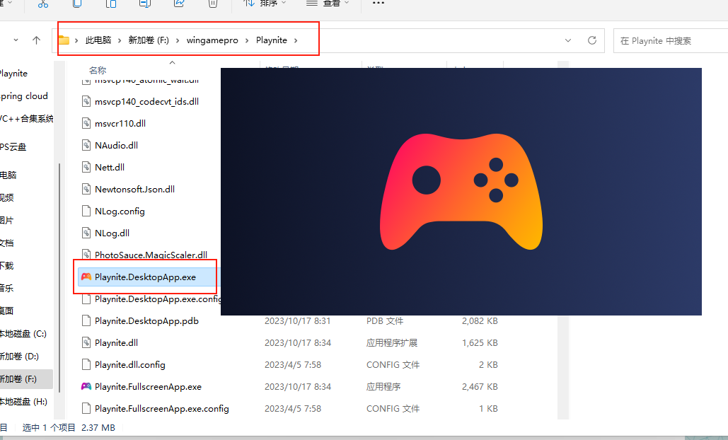Navigate to 此电脑 in the breadcrumb

pyautogui.click(x=98, y=40)
